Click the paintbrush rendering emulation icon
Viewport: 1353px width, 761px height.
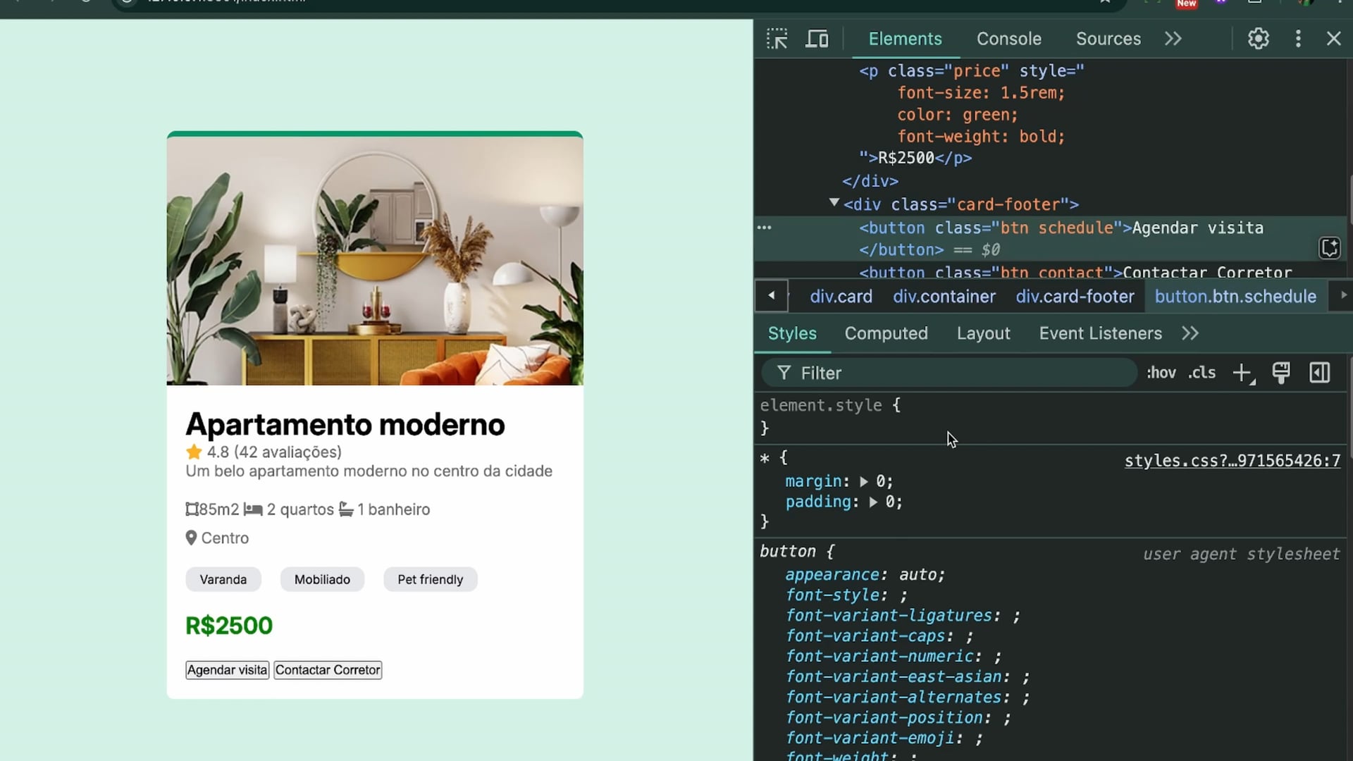coord(1280,373)
